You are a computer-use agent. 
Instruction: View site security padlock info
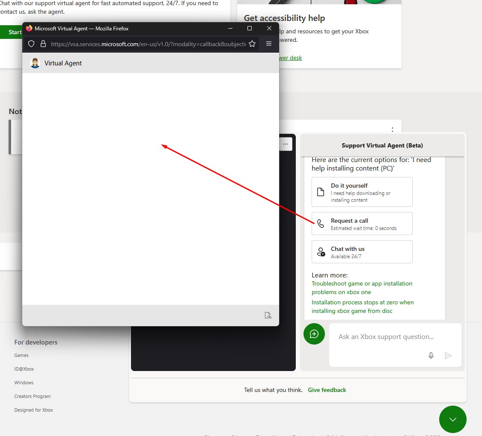(x=43, y=44)
